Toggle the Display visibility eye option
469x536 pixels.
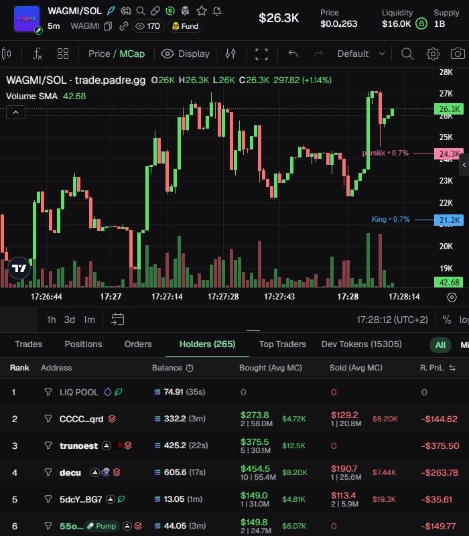click(185, 54)
